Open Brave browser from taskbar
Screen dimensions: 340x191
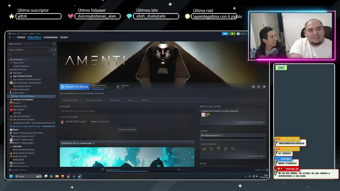(63, 176)
